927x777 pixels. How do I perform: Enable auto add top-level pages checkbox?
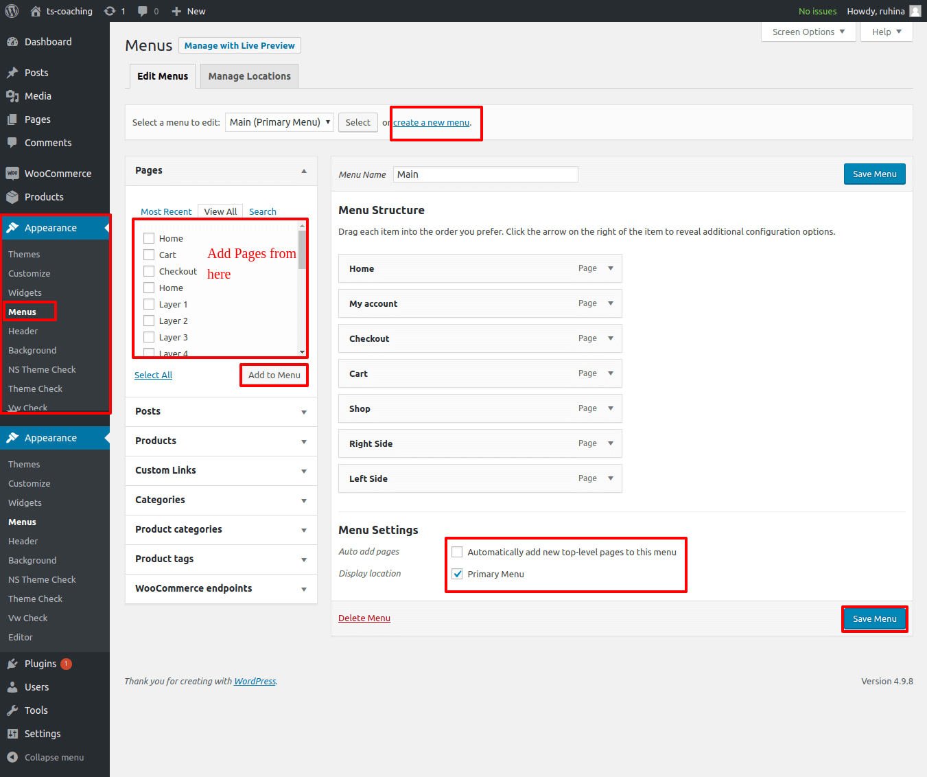pyautogui.click(x=457, y=552)
